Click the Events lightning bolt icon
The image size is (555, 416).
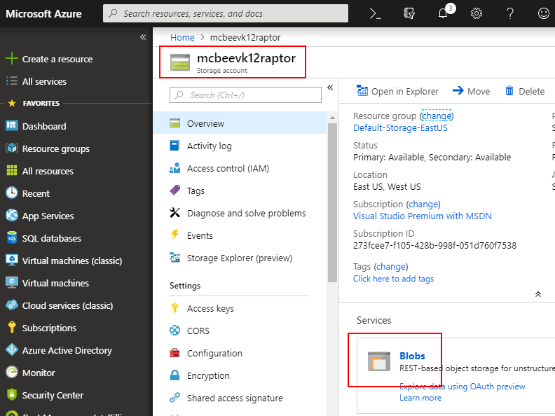coord(174,235)
